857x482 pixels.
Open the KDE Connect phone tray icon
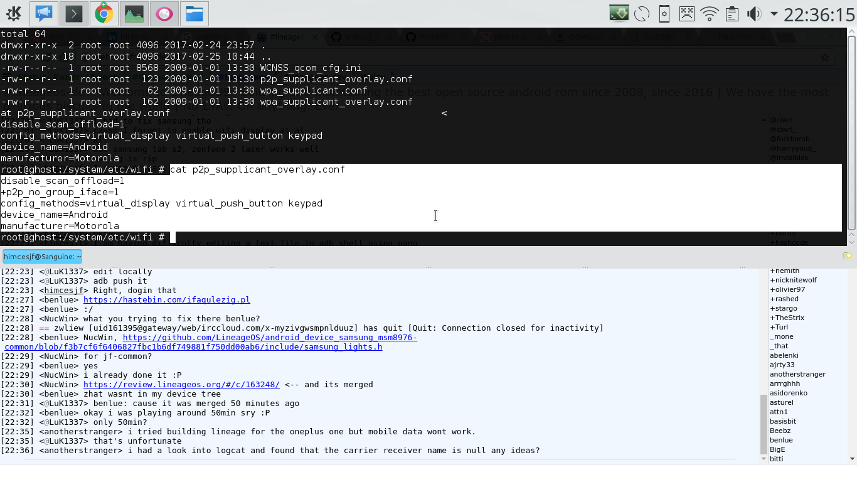click(664, 13)
